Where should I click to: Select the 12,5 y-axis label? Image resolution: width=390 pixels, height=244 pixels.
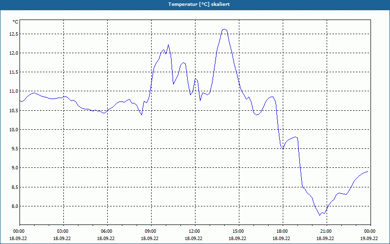click(x=14, y=34)
